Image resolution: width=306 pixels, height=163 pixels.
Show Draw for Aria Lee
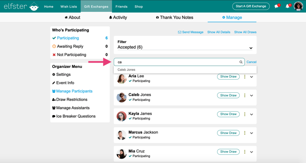coord(228,77)
